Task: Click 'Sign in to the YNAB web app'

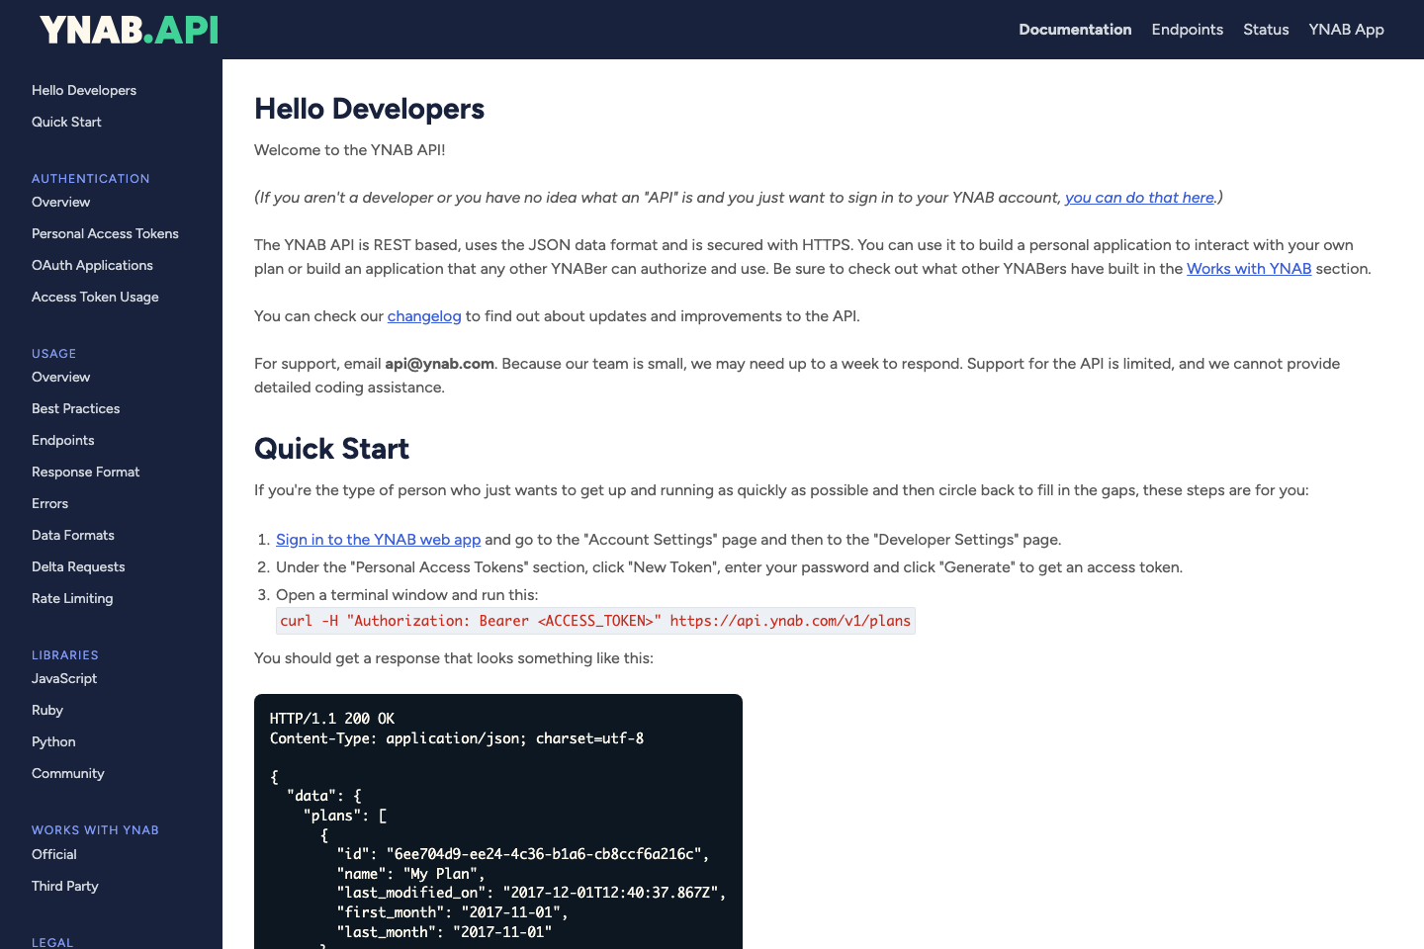Action: (378, 539)
